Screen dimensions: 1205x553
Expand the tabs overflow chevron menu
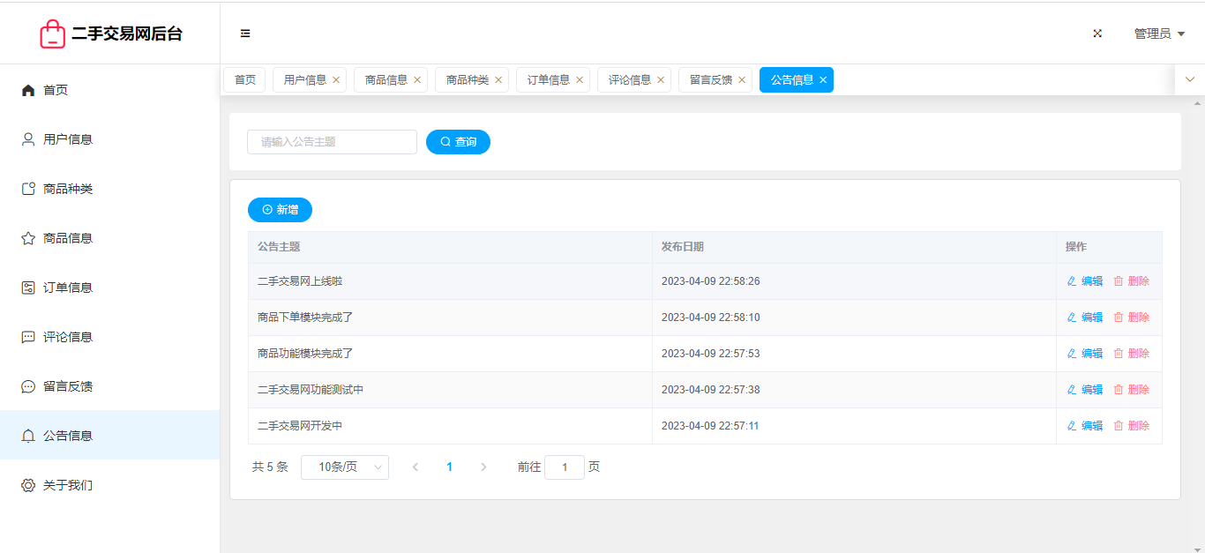[1189, 79]
